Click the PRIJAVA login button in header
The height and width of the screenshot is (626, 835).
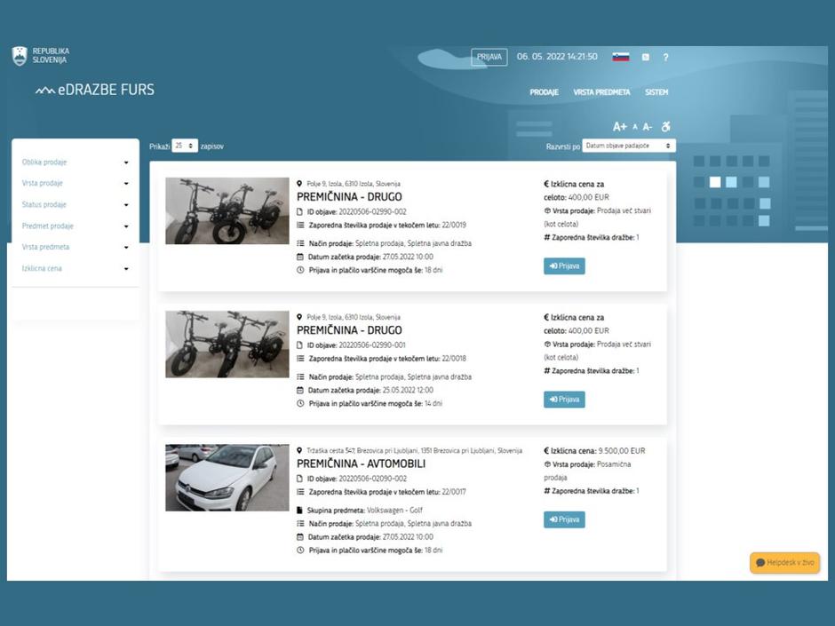[489, 57]
